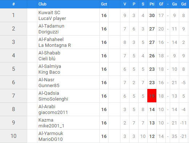Click the red highlighted 19 points cell
The height and width of the screenshot is (143, 189).
pyautogui.click(x=152, y=96)
